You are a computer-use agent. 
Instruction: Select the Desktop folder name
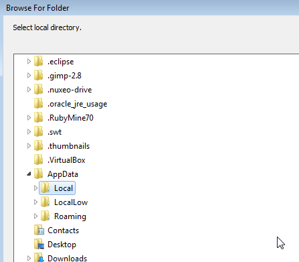[x=62, y=245]
